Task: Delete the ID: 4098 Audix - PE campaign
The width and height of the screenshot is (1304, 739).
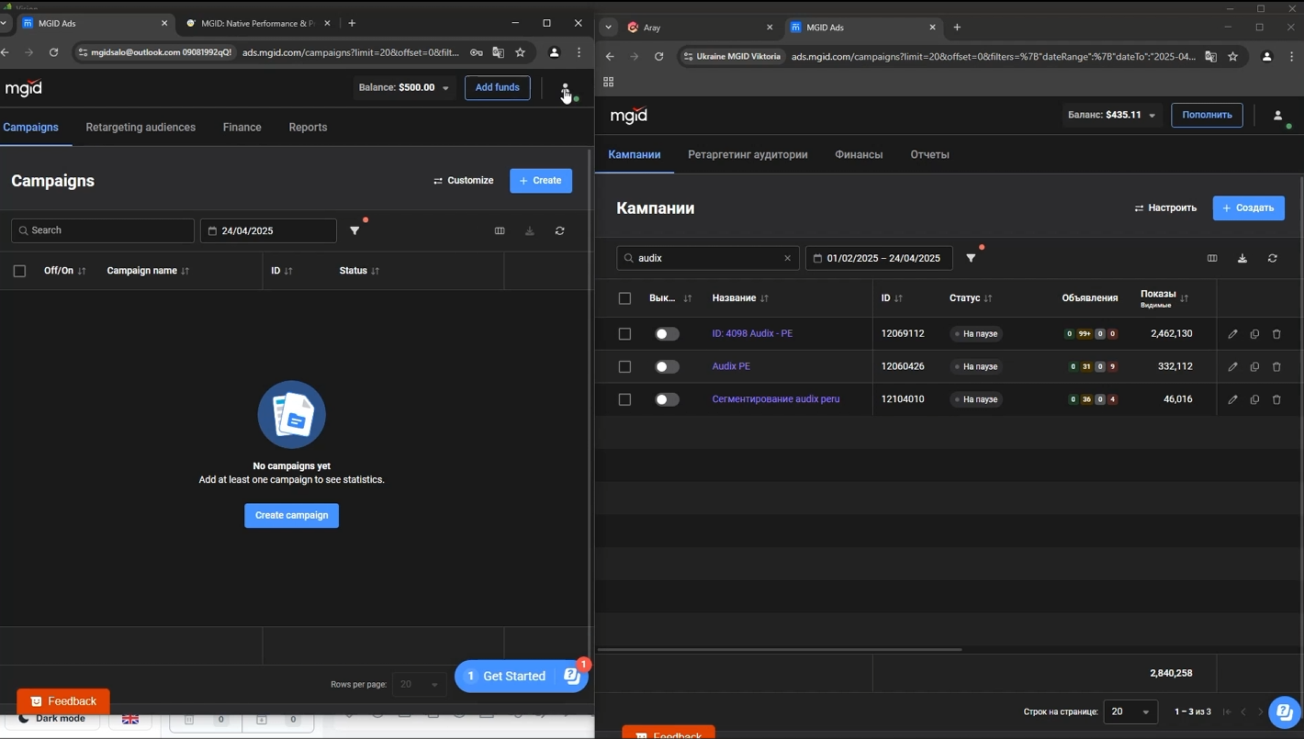Action: coord(1276,334)
